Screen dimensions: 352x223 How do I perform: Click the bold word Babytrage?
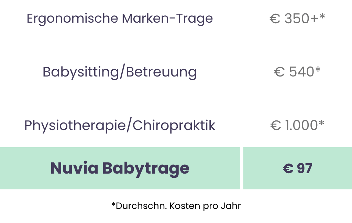point(146,168)
